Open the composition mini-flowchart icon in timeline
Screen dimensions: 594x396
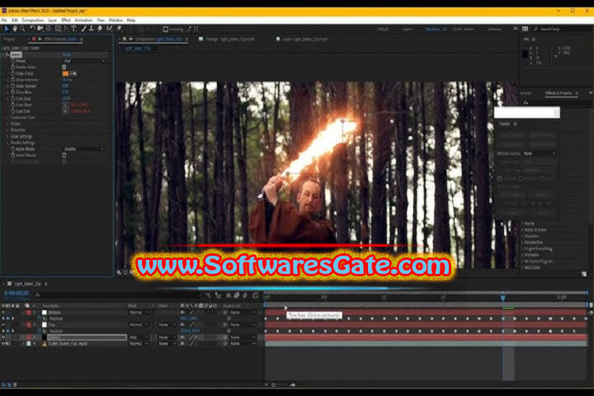[208, 295]
